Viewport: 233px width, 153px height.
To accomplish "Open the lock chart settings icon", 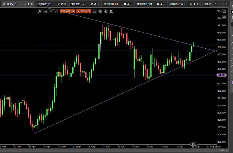I will [x=45, y=11].
